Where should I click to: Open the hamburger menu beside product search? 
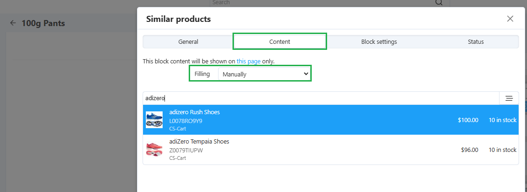click(509, 98)
